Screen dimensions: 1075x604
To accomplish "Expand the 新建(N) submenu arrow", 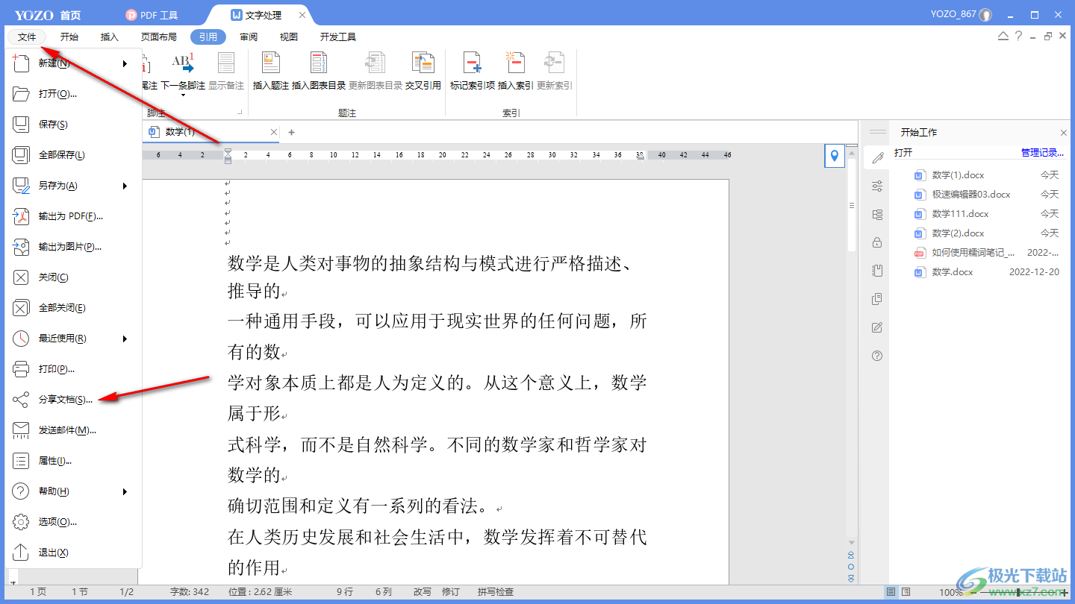I will click(125, 63).
